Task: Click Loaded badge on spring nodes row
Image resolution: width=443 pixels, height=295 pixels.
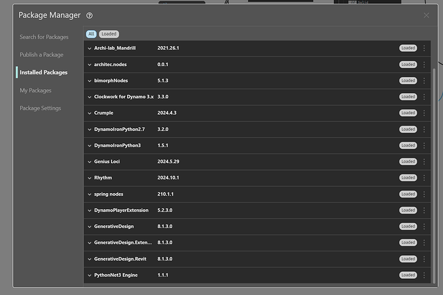Action: click(408, 194)
